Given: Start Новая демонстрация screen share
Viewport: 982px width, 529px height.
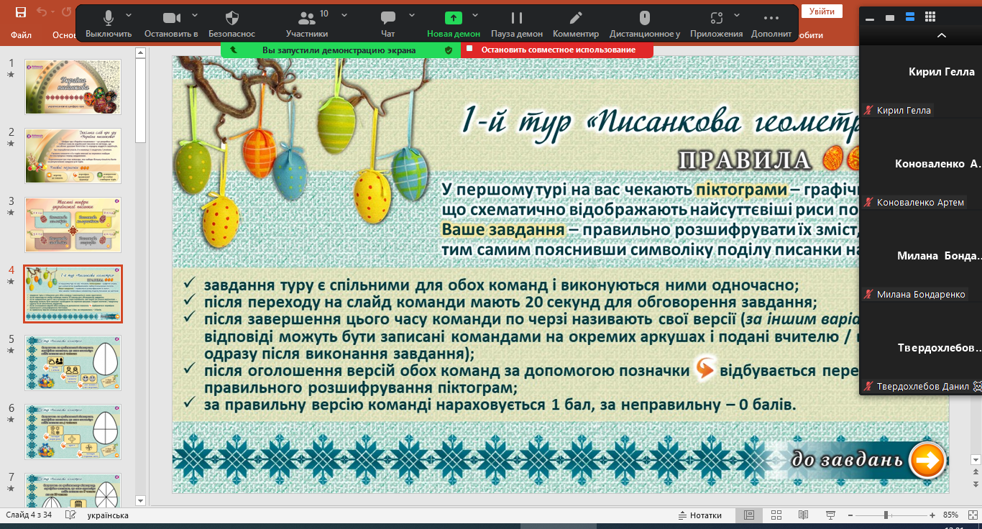Looking at the screenshot, I should [x=454, y=24].
